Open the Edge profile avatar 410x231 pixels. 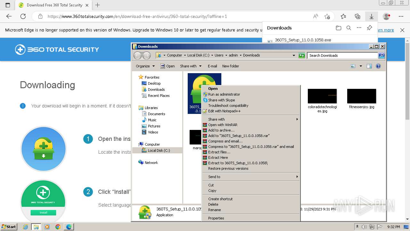pyautogui.click(x=387, y=16)
